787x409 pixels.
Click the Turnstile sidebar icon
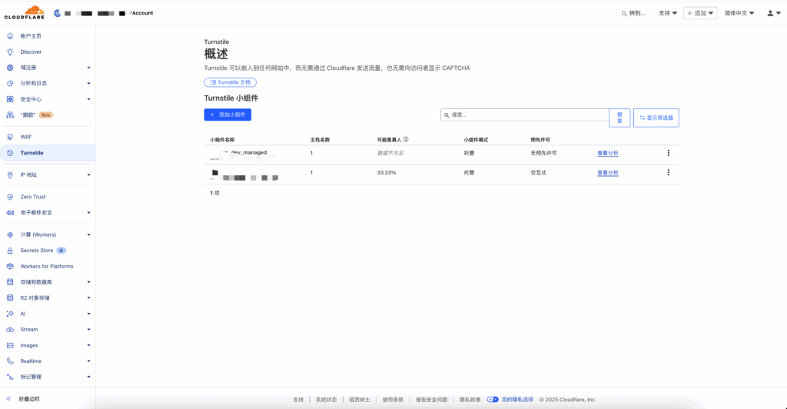(x=10, y=152)
